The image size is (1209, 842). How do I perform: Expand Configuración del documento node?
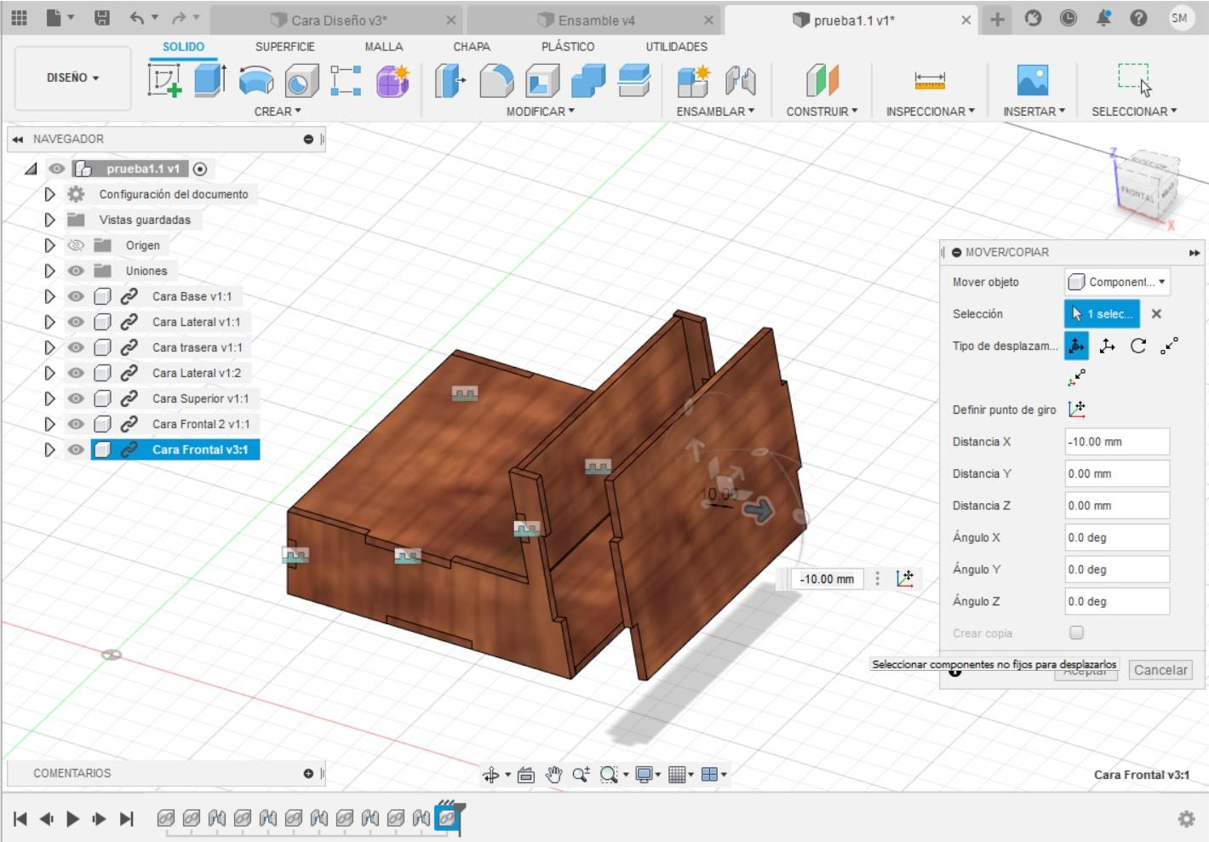[49, 194]
